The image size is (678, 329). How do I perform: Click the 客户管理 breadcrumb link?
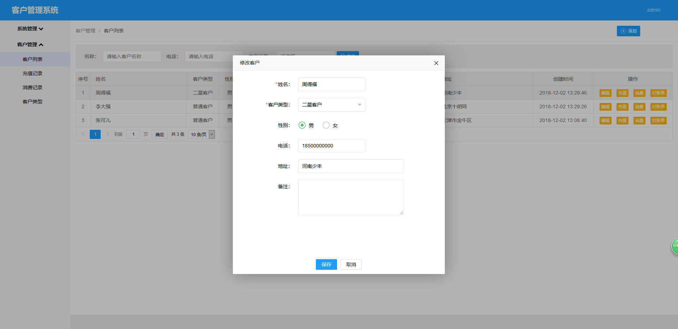tap(86, 31)
